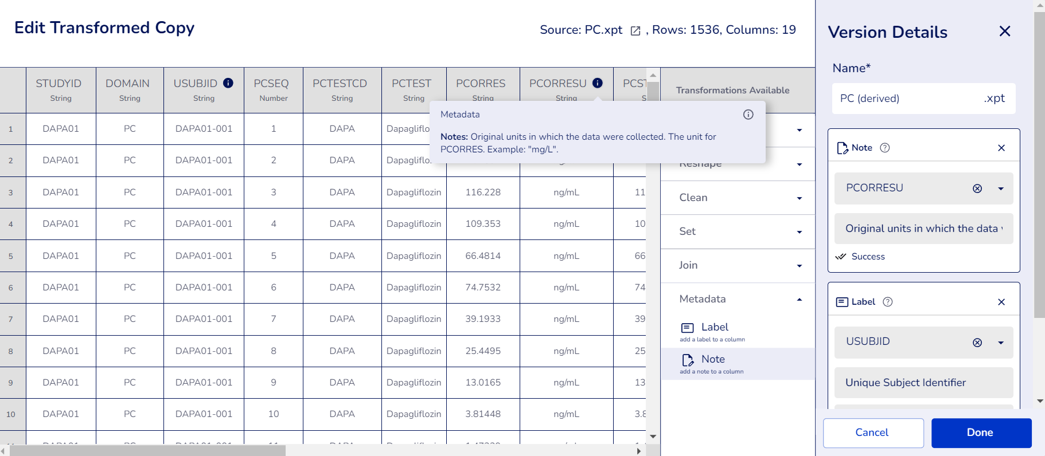Click the STUDYID column header
This screenshot has height=456, width=1045.
pyautogui.click(x=61, y=90)
